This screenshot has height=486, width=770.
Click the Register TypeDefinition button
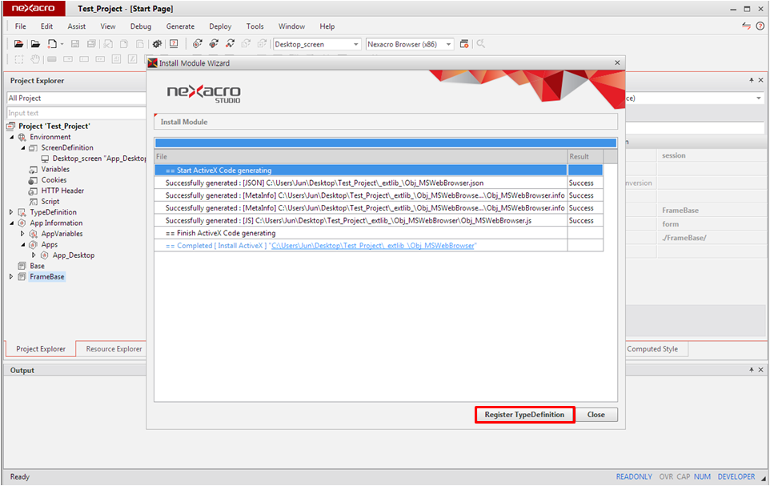click(524, 415)
